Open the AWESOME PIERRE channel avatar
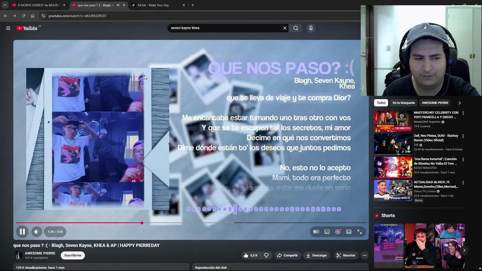The width and height of the screenshot is (482, 271). [18, 256]
